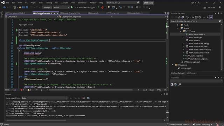Click the Sign in link
The height and width of the screenshot is (126, 224).
[194, 2]
